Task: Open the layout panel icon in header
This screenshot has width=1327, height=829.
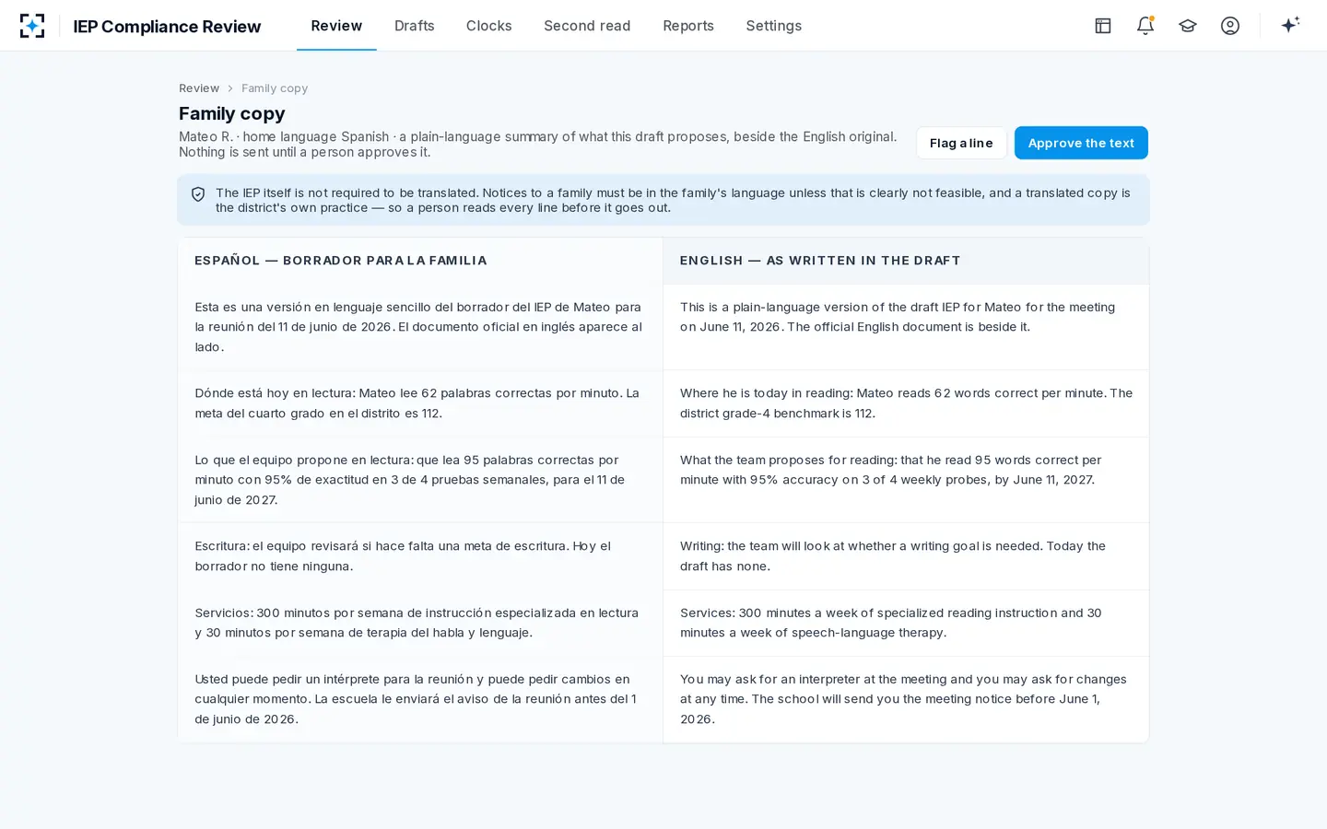Action: tap(1103, 26)
